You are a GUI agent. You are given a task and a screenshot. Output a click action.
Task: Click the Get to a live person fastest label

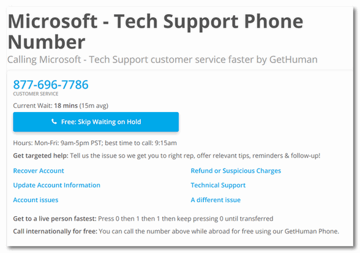coord(54,219)
